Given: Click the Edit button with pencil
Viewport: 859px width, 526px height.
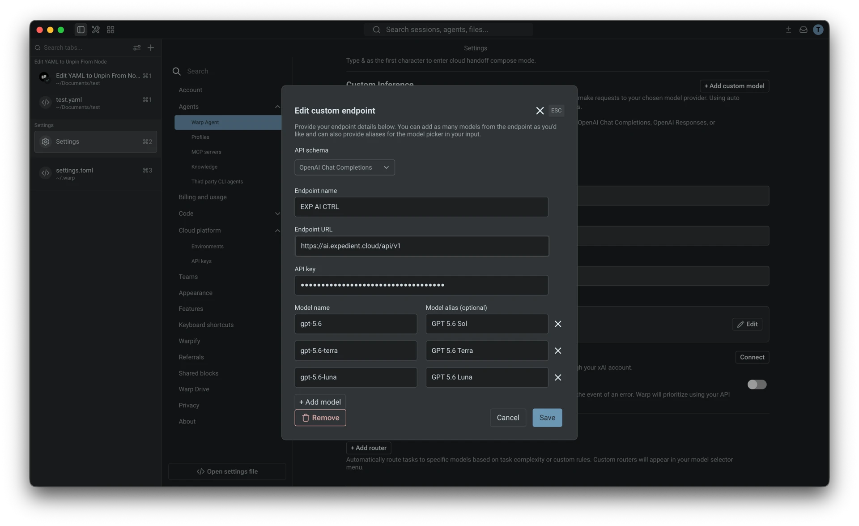Looking at the screenshot, I should (747, 324).
